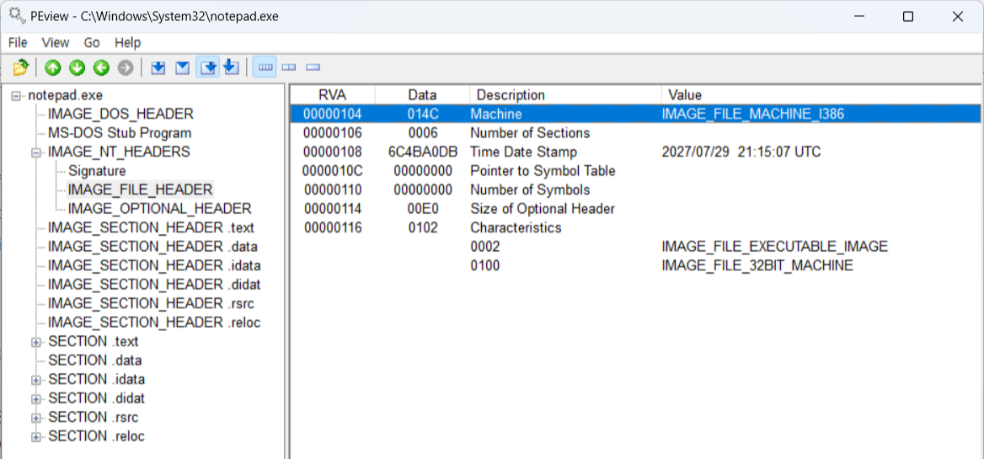Click the 6C4BA0DB data cell

pos(423,152)
